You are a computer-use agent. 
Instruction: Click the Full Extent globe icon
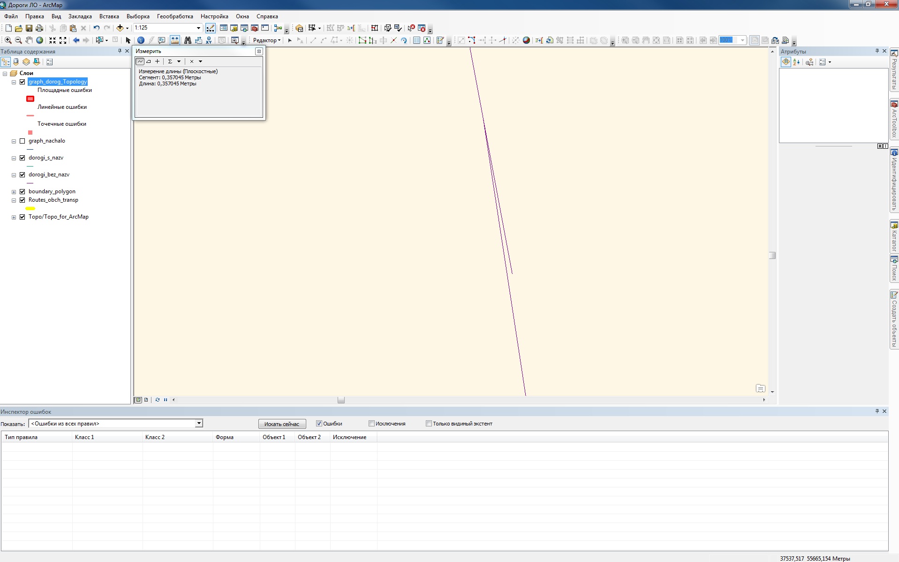(x=40, y=40)
